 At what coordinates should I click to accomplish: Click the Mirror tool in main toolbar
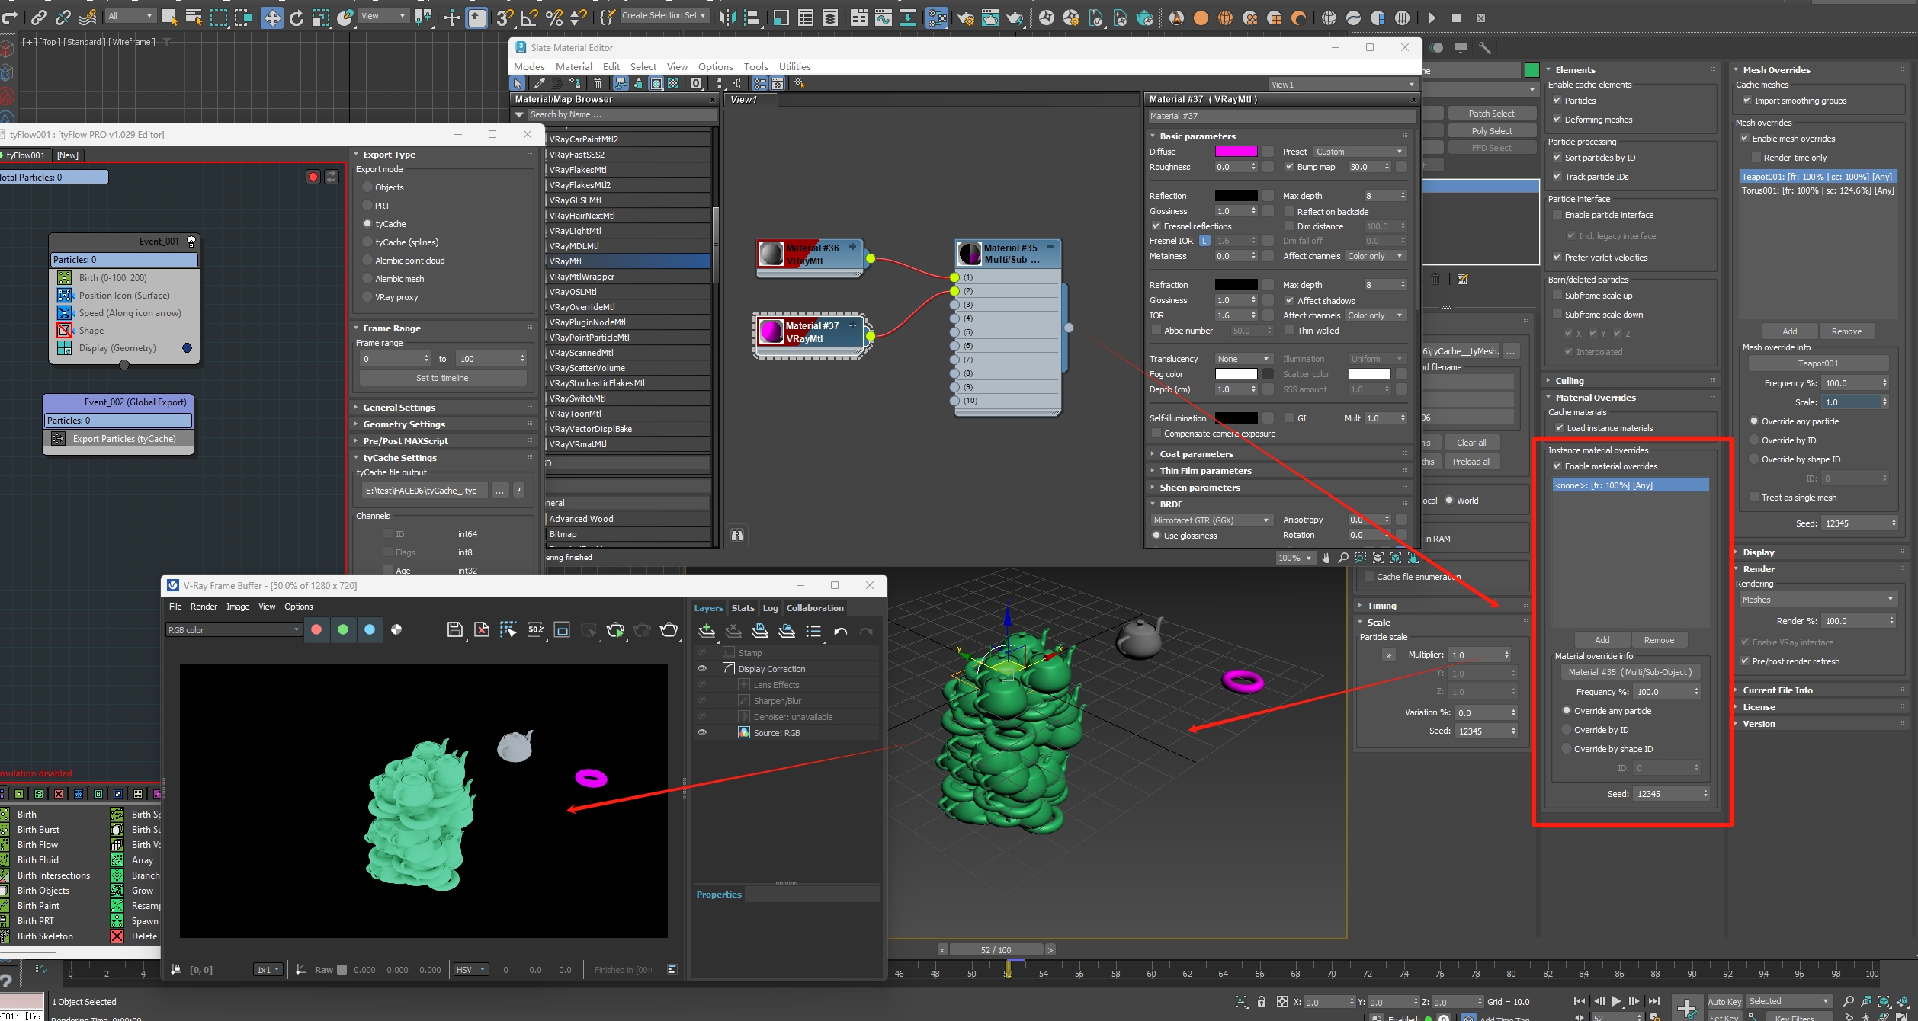(x=727, y=17)
